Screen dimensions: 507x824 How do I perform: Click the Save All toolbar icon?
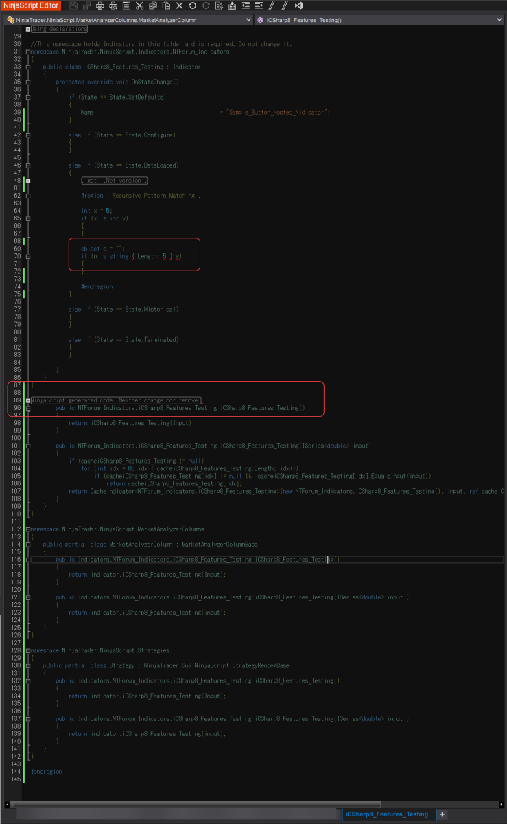pos(86,5)
